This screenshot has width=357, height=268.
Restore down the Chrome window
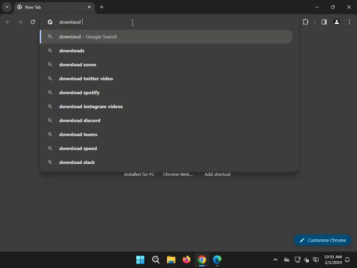point(333,7)
